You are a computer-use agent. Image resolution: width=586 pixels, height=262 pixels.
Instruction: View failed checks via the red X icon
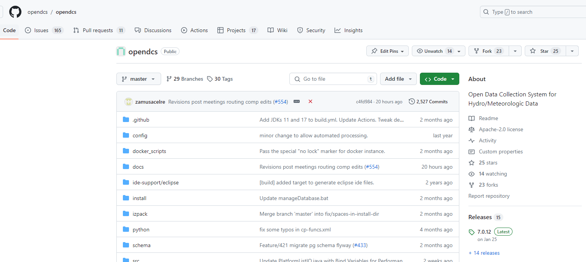310,102
